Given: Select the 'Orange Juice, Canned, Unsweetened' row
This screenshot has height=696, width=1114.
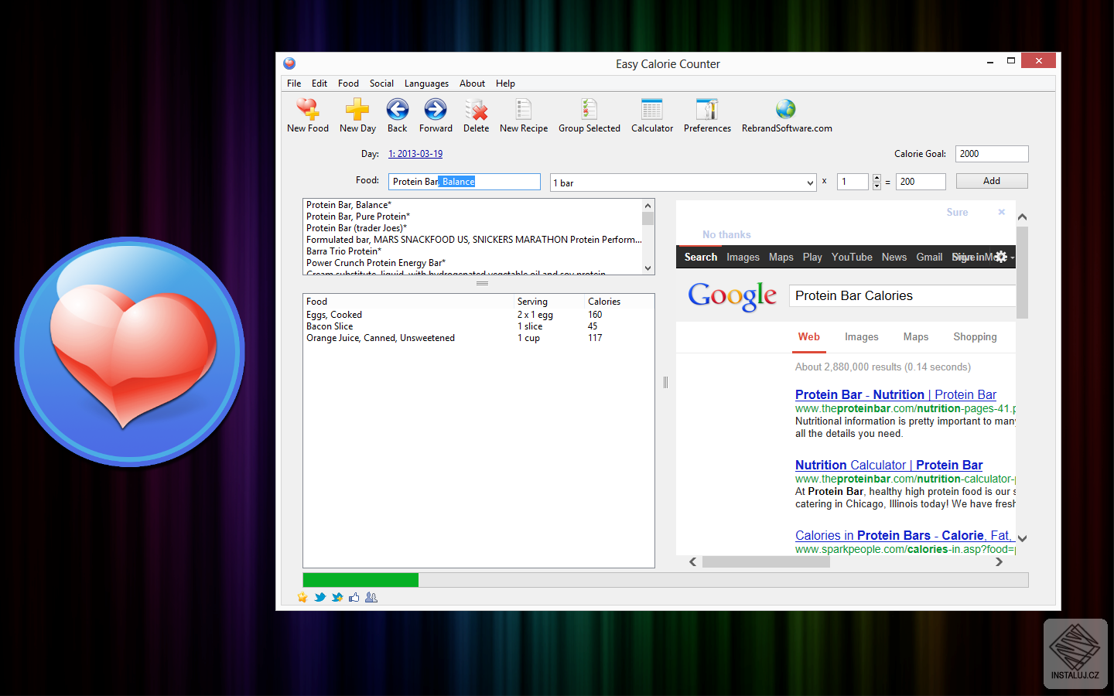Looking at the screenshot, I should [478, 338].
